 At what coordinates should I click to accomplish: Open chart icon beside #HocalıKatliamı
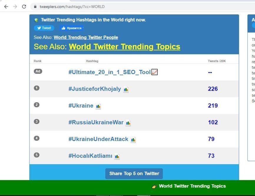[117, 156]
